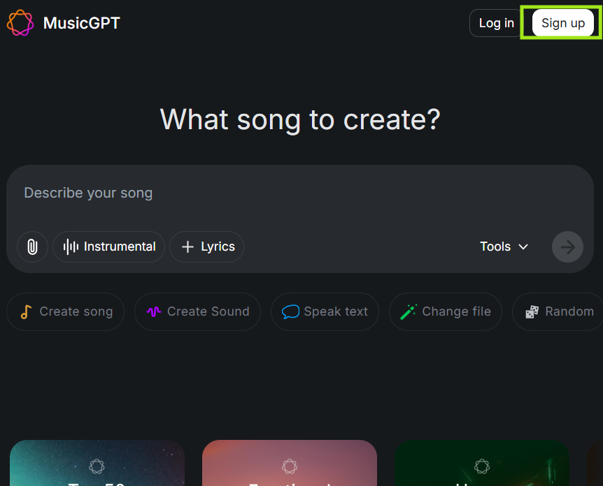This screenshot has width=603, height=486.
Task: Choose the Create Sound waveform chip
Action: coord(197,311)
